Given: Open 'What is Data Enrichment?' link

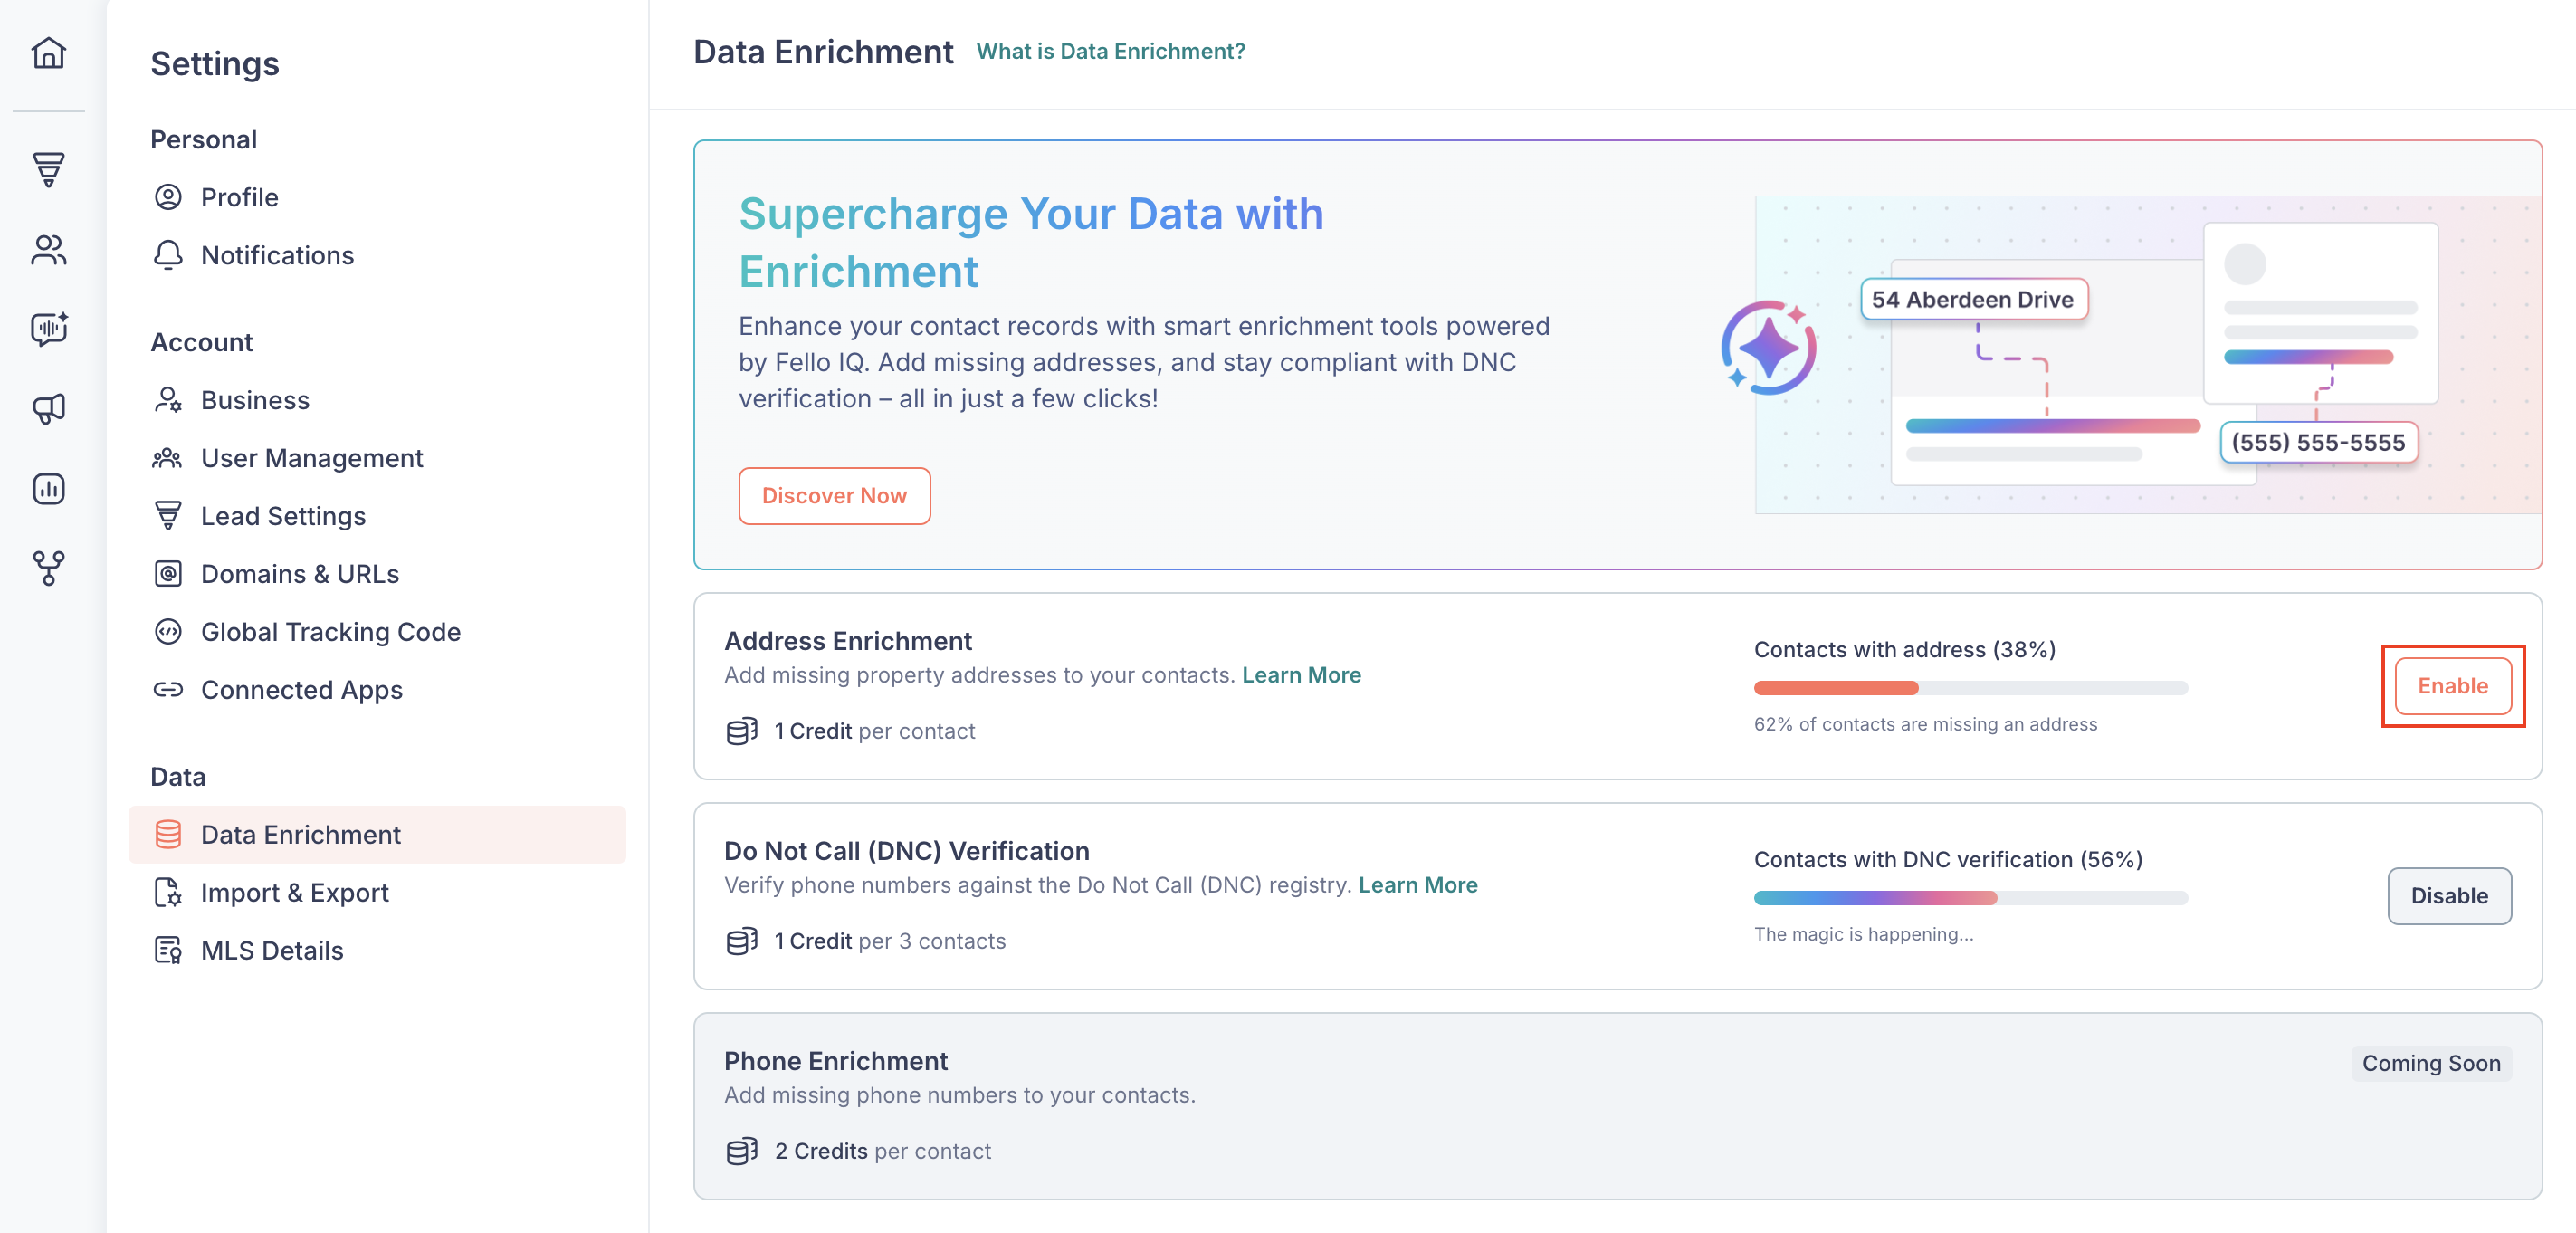Looking at the screenshot, I should click(1111, 52).
